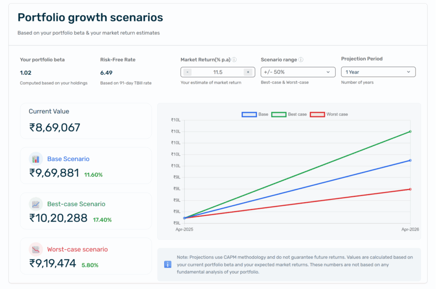Click the blue base line endpoint at Apr-2026
436x289 pixels.
(x=410, y=160)
